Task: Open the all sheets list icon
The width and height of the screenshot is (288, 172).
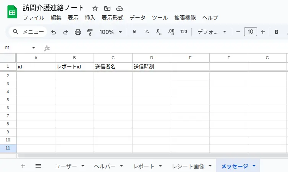Action: 38,166
